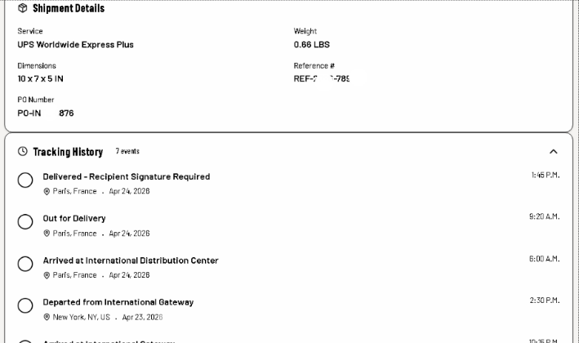Click the Delivered event circle marker

pos(25,180)
